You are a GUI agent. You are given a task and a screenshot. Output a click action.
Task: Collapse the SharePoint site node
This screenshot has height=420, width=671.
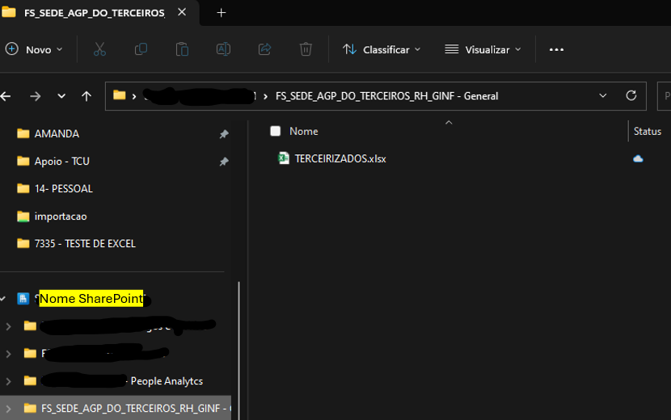3,299
